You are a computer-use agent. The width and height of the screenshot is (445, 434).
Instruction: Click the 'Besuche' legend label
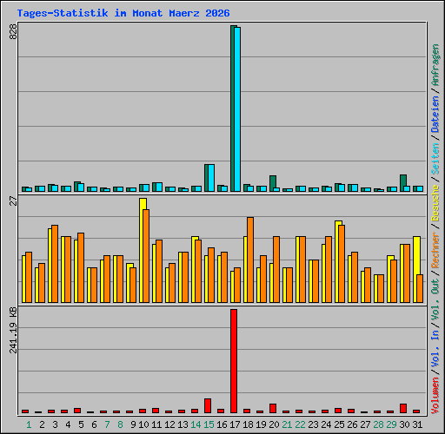pyautogui.click(x=435, y=203)
